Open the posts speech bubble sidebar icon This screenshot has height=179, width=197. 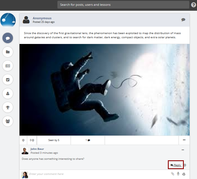click(x=8, y=38)
